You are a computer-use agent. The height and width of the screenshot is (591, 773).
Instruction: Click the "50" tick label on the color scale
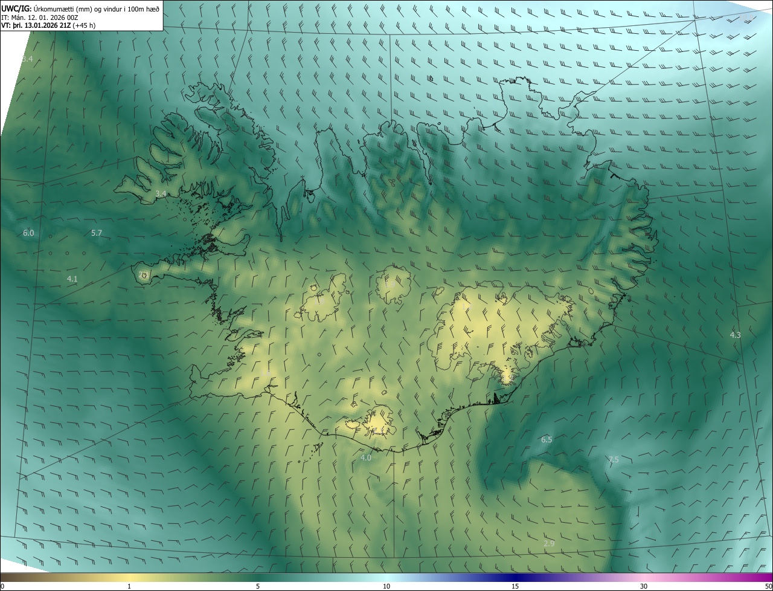pyautogui.click(x=768, y=586)
